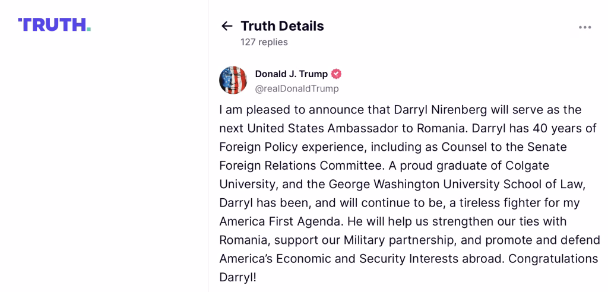This screenshot has height=292, width=608.
Task: Click the Donald J. Trump display name
Action: pos(291,74)
